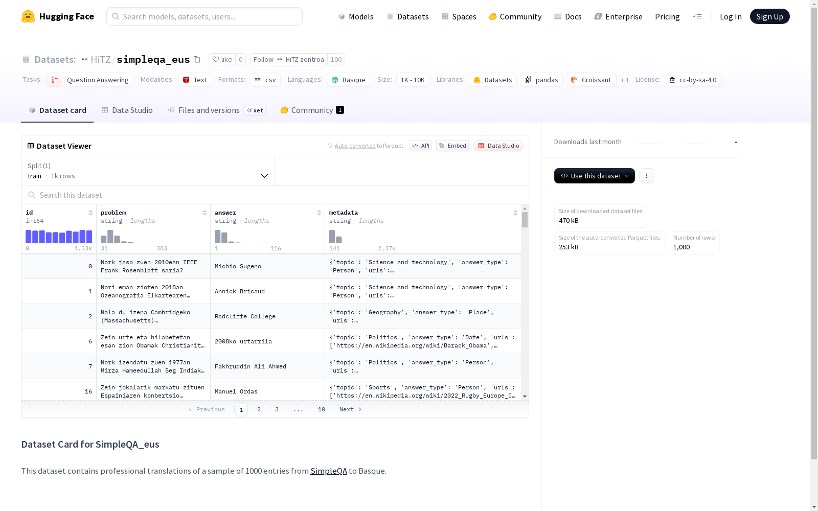The width and height of the screenshot is (818, 511).
Task: Click the Basque language tag
Action: (349, 80)
